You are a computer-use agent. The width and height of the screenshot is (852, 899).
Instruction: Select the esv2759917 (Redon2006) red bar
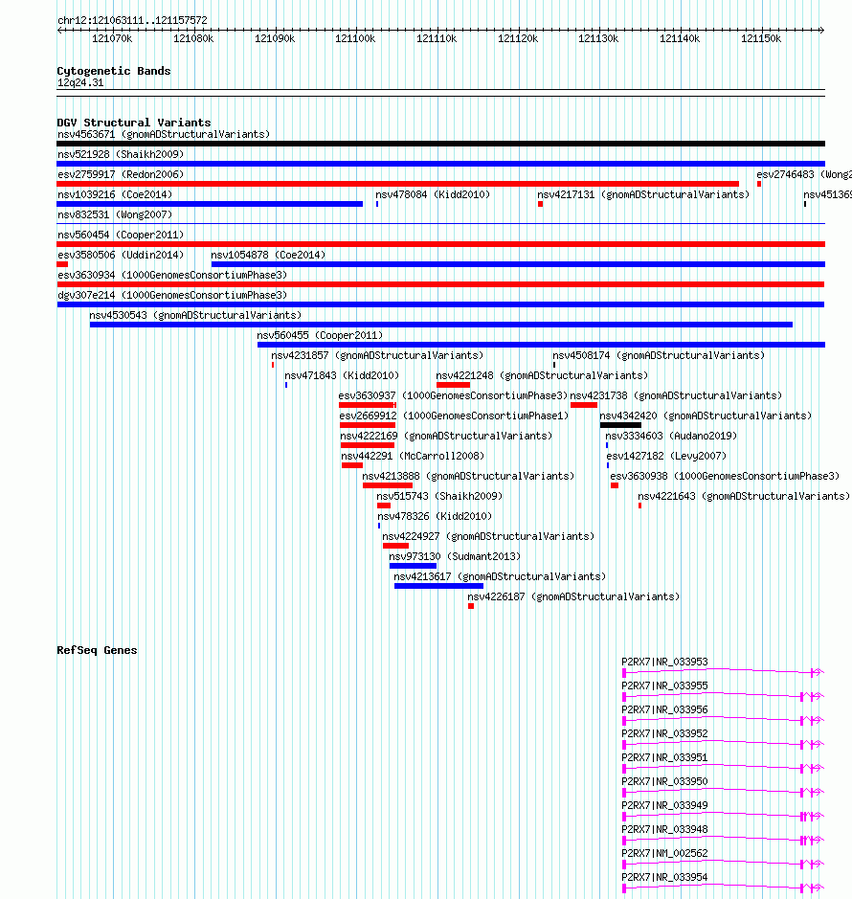397,184
